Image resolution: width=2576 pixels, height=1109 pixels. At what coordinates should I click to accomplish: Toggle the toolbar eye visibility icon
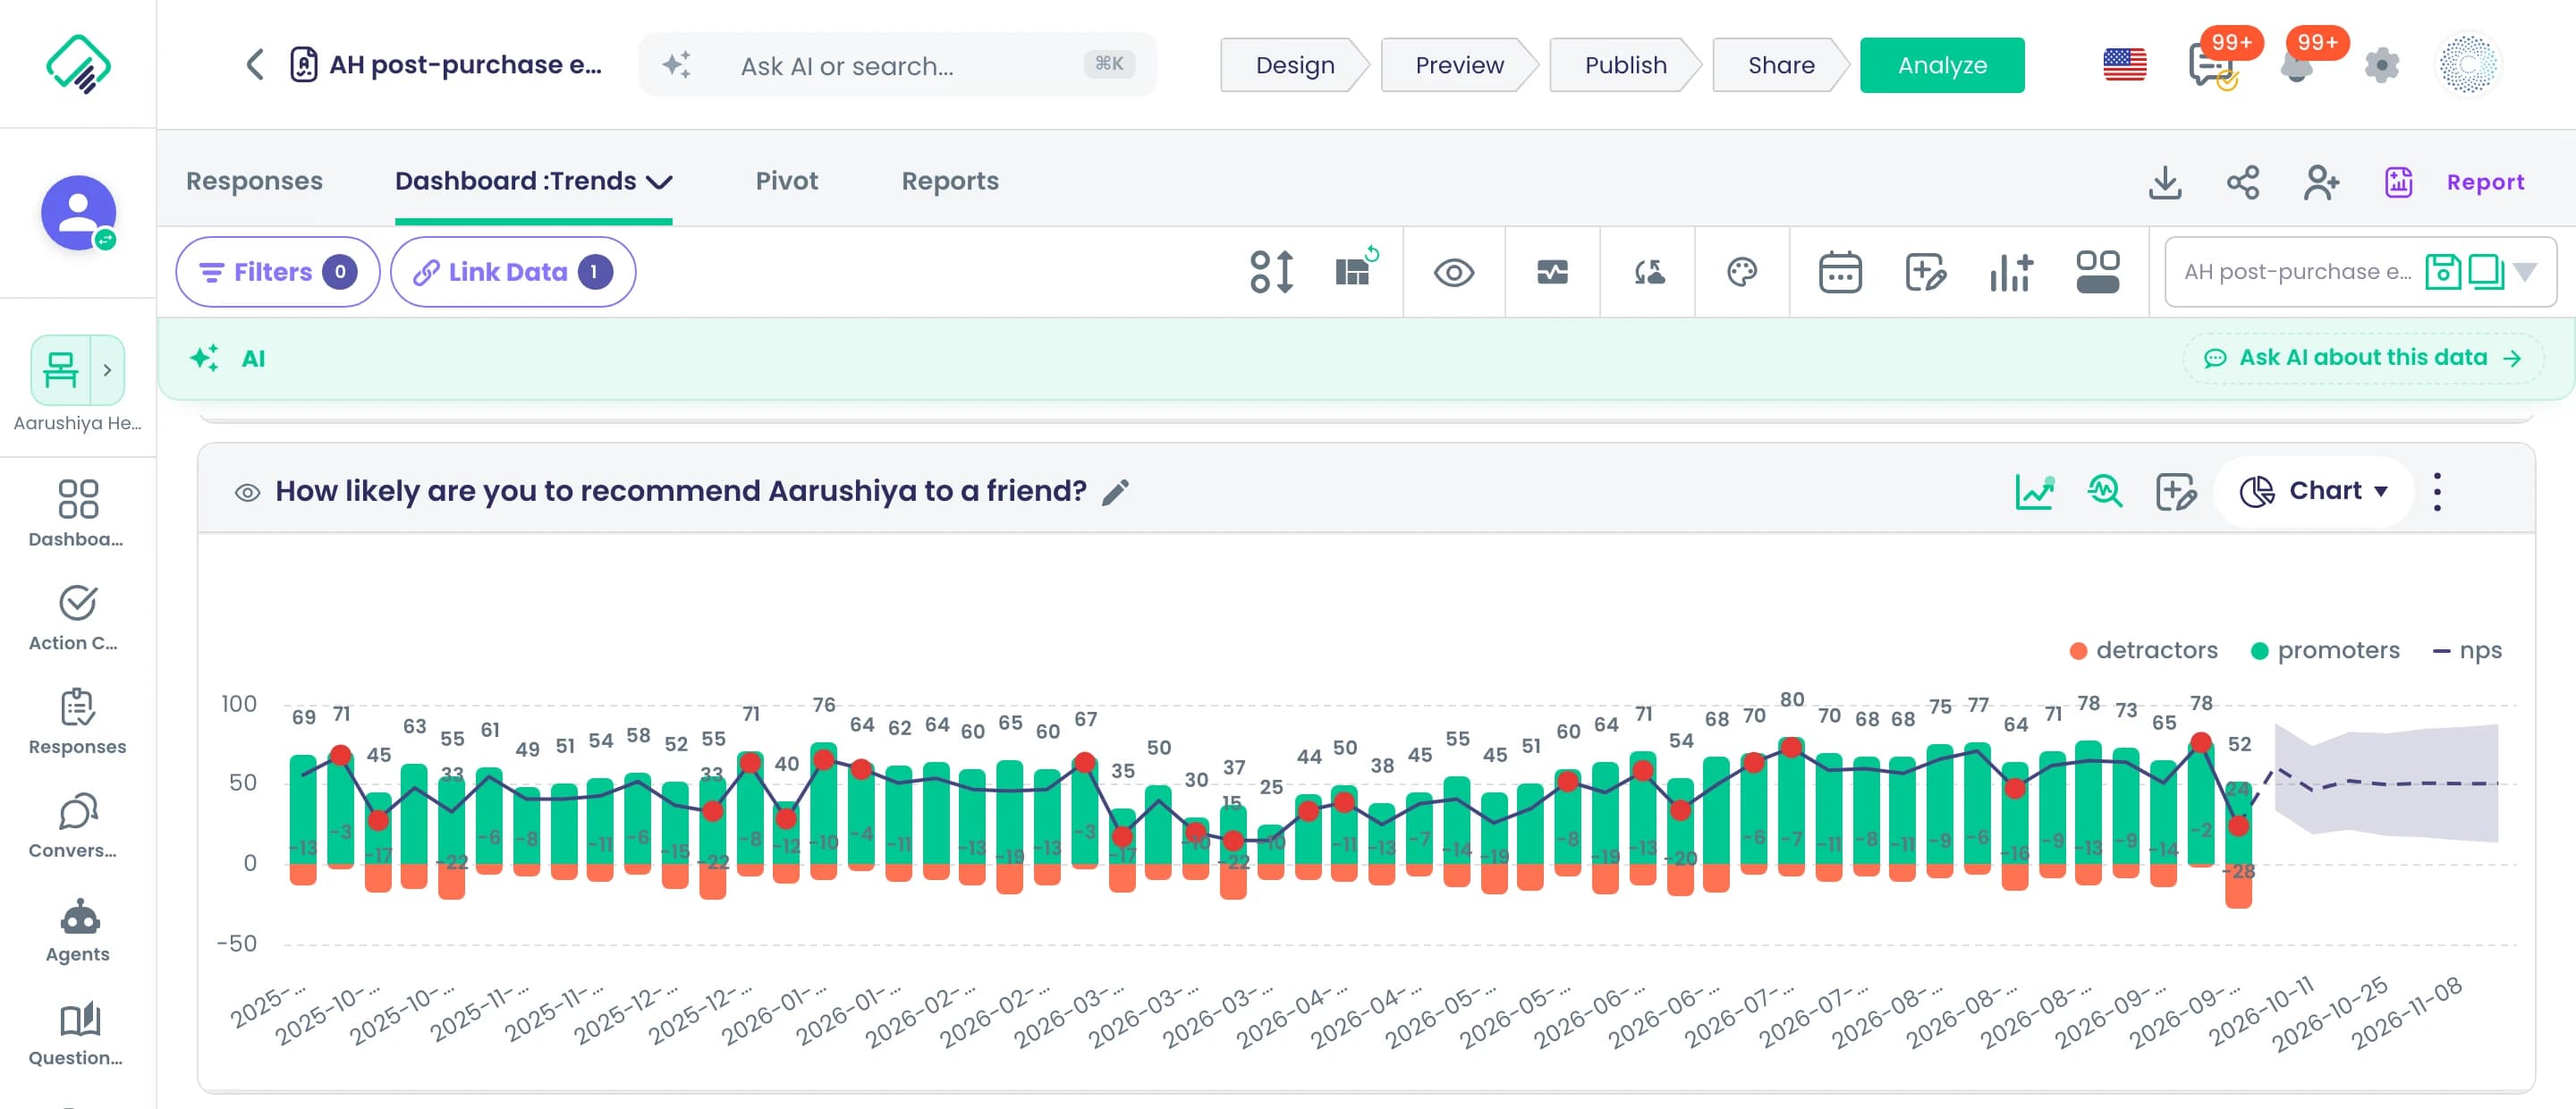click(1453, 272)
